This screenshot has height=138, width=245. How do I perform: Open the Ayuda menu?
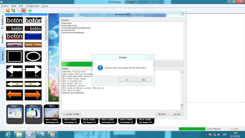click(45, 6)
